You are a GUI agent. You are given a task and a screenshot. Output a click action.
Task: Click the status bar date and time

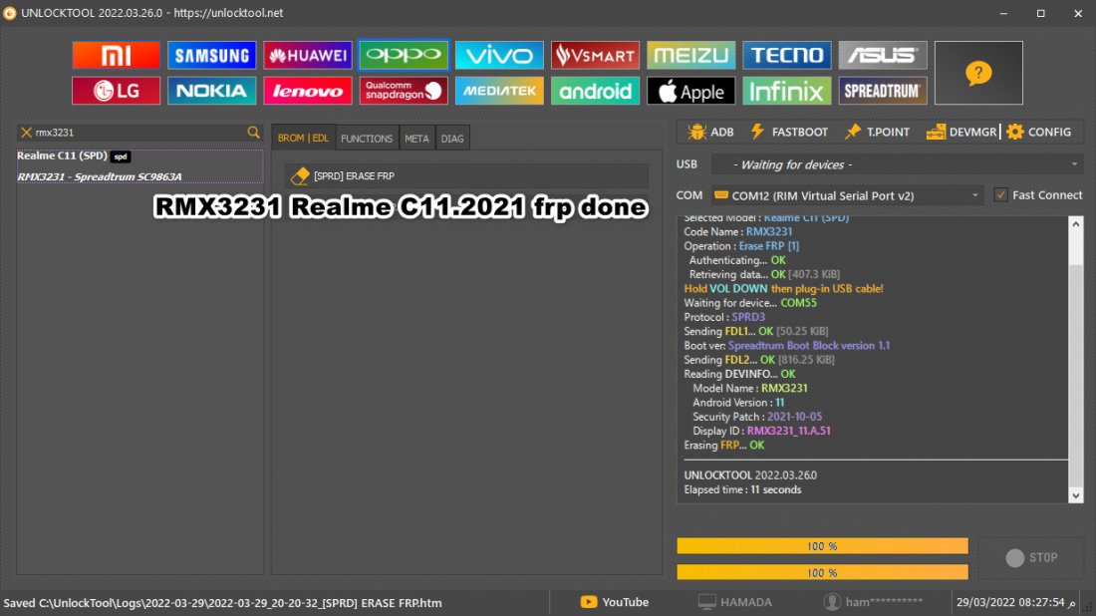1015,602
